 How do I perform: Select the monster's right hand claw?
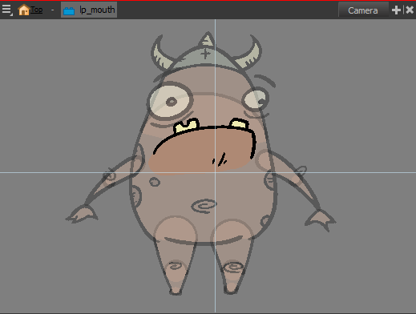pyautogui.click(x=321, y=219)
